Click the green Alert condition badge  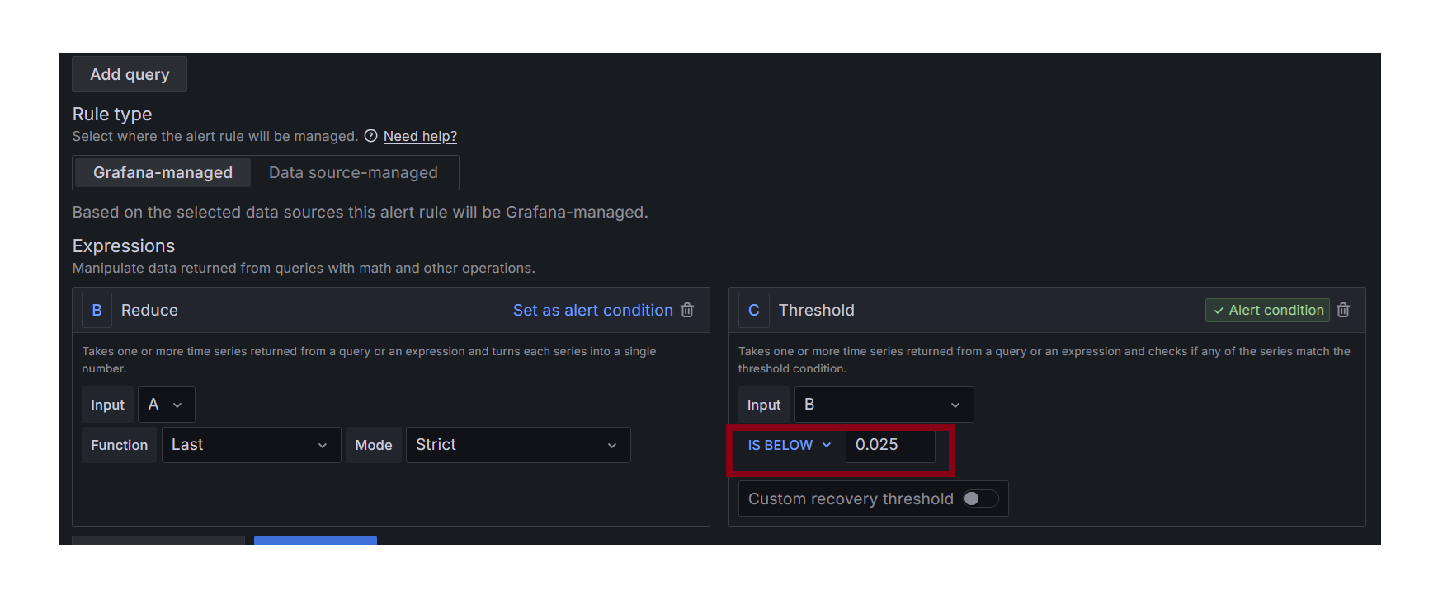(x=1267, y=310)
